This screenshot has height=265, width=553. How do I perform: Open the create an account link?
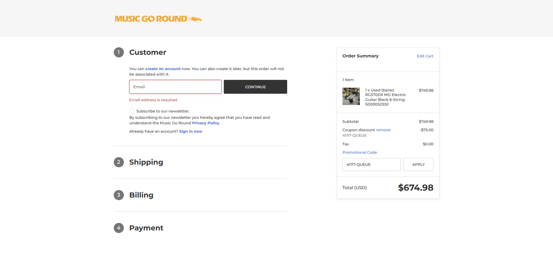tap(163, 69)
